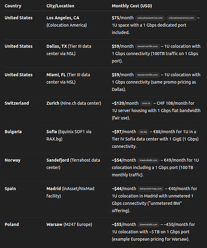Open lowendtalk.com citation in Norway row
The image size is (207, 248).
pyautogui.click(x=148, y=160)
